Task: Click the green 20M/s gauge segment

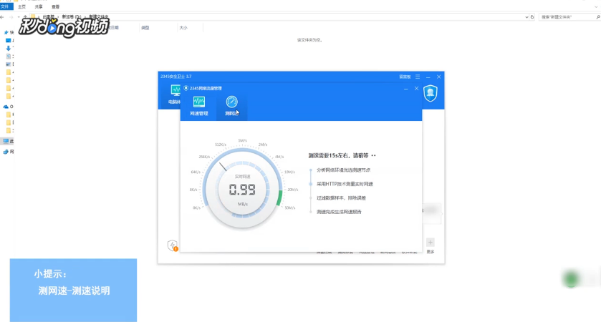Action: [279, 198]
